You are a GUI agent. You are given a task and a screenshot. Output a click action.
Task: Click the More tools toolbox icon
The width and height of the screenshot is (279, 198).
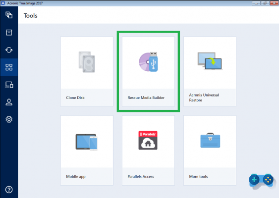[210, 140]
